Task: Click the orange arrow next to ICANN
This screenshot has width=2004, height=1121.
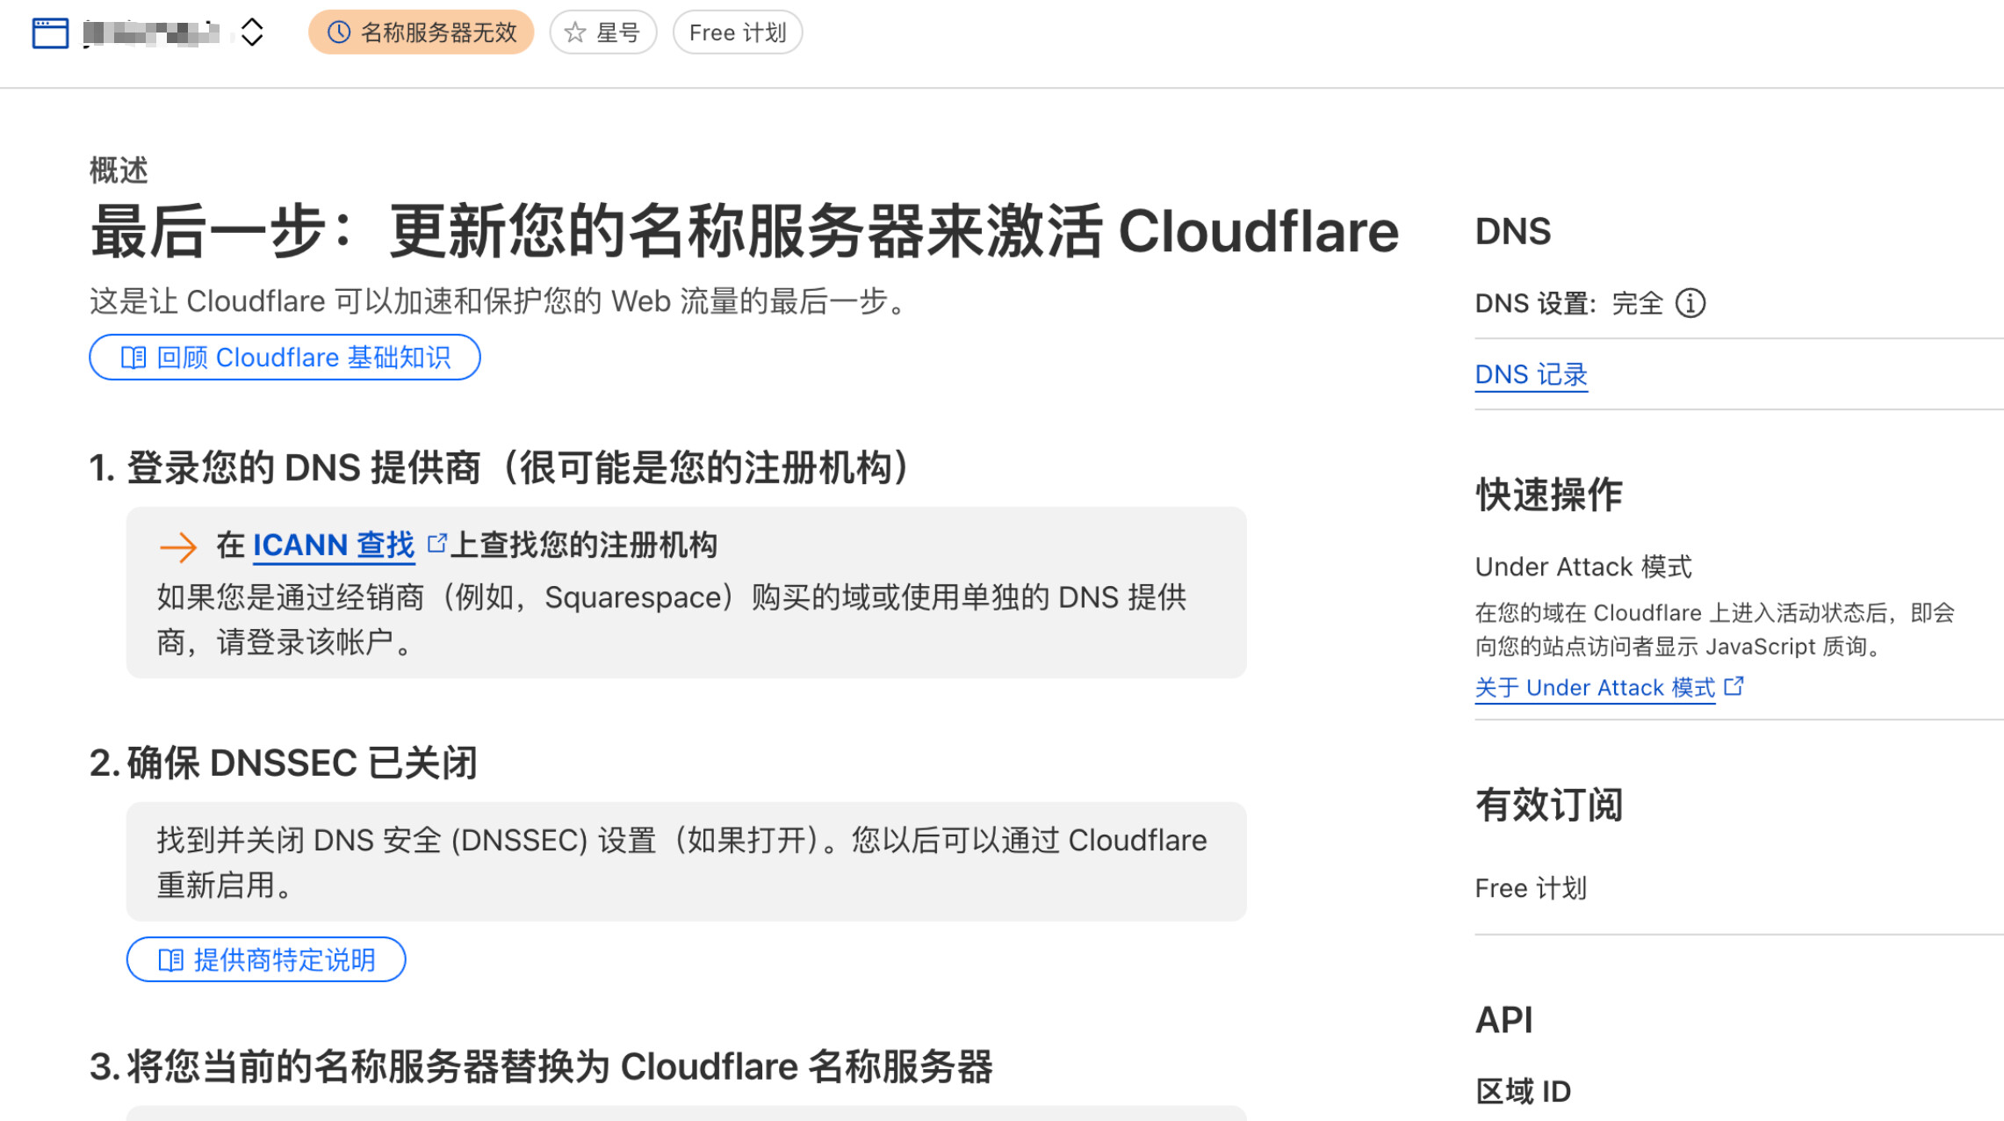Action: click(x=178, y=547)
